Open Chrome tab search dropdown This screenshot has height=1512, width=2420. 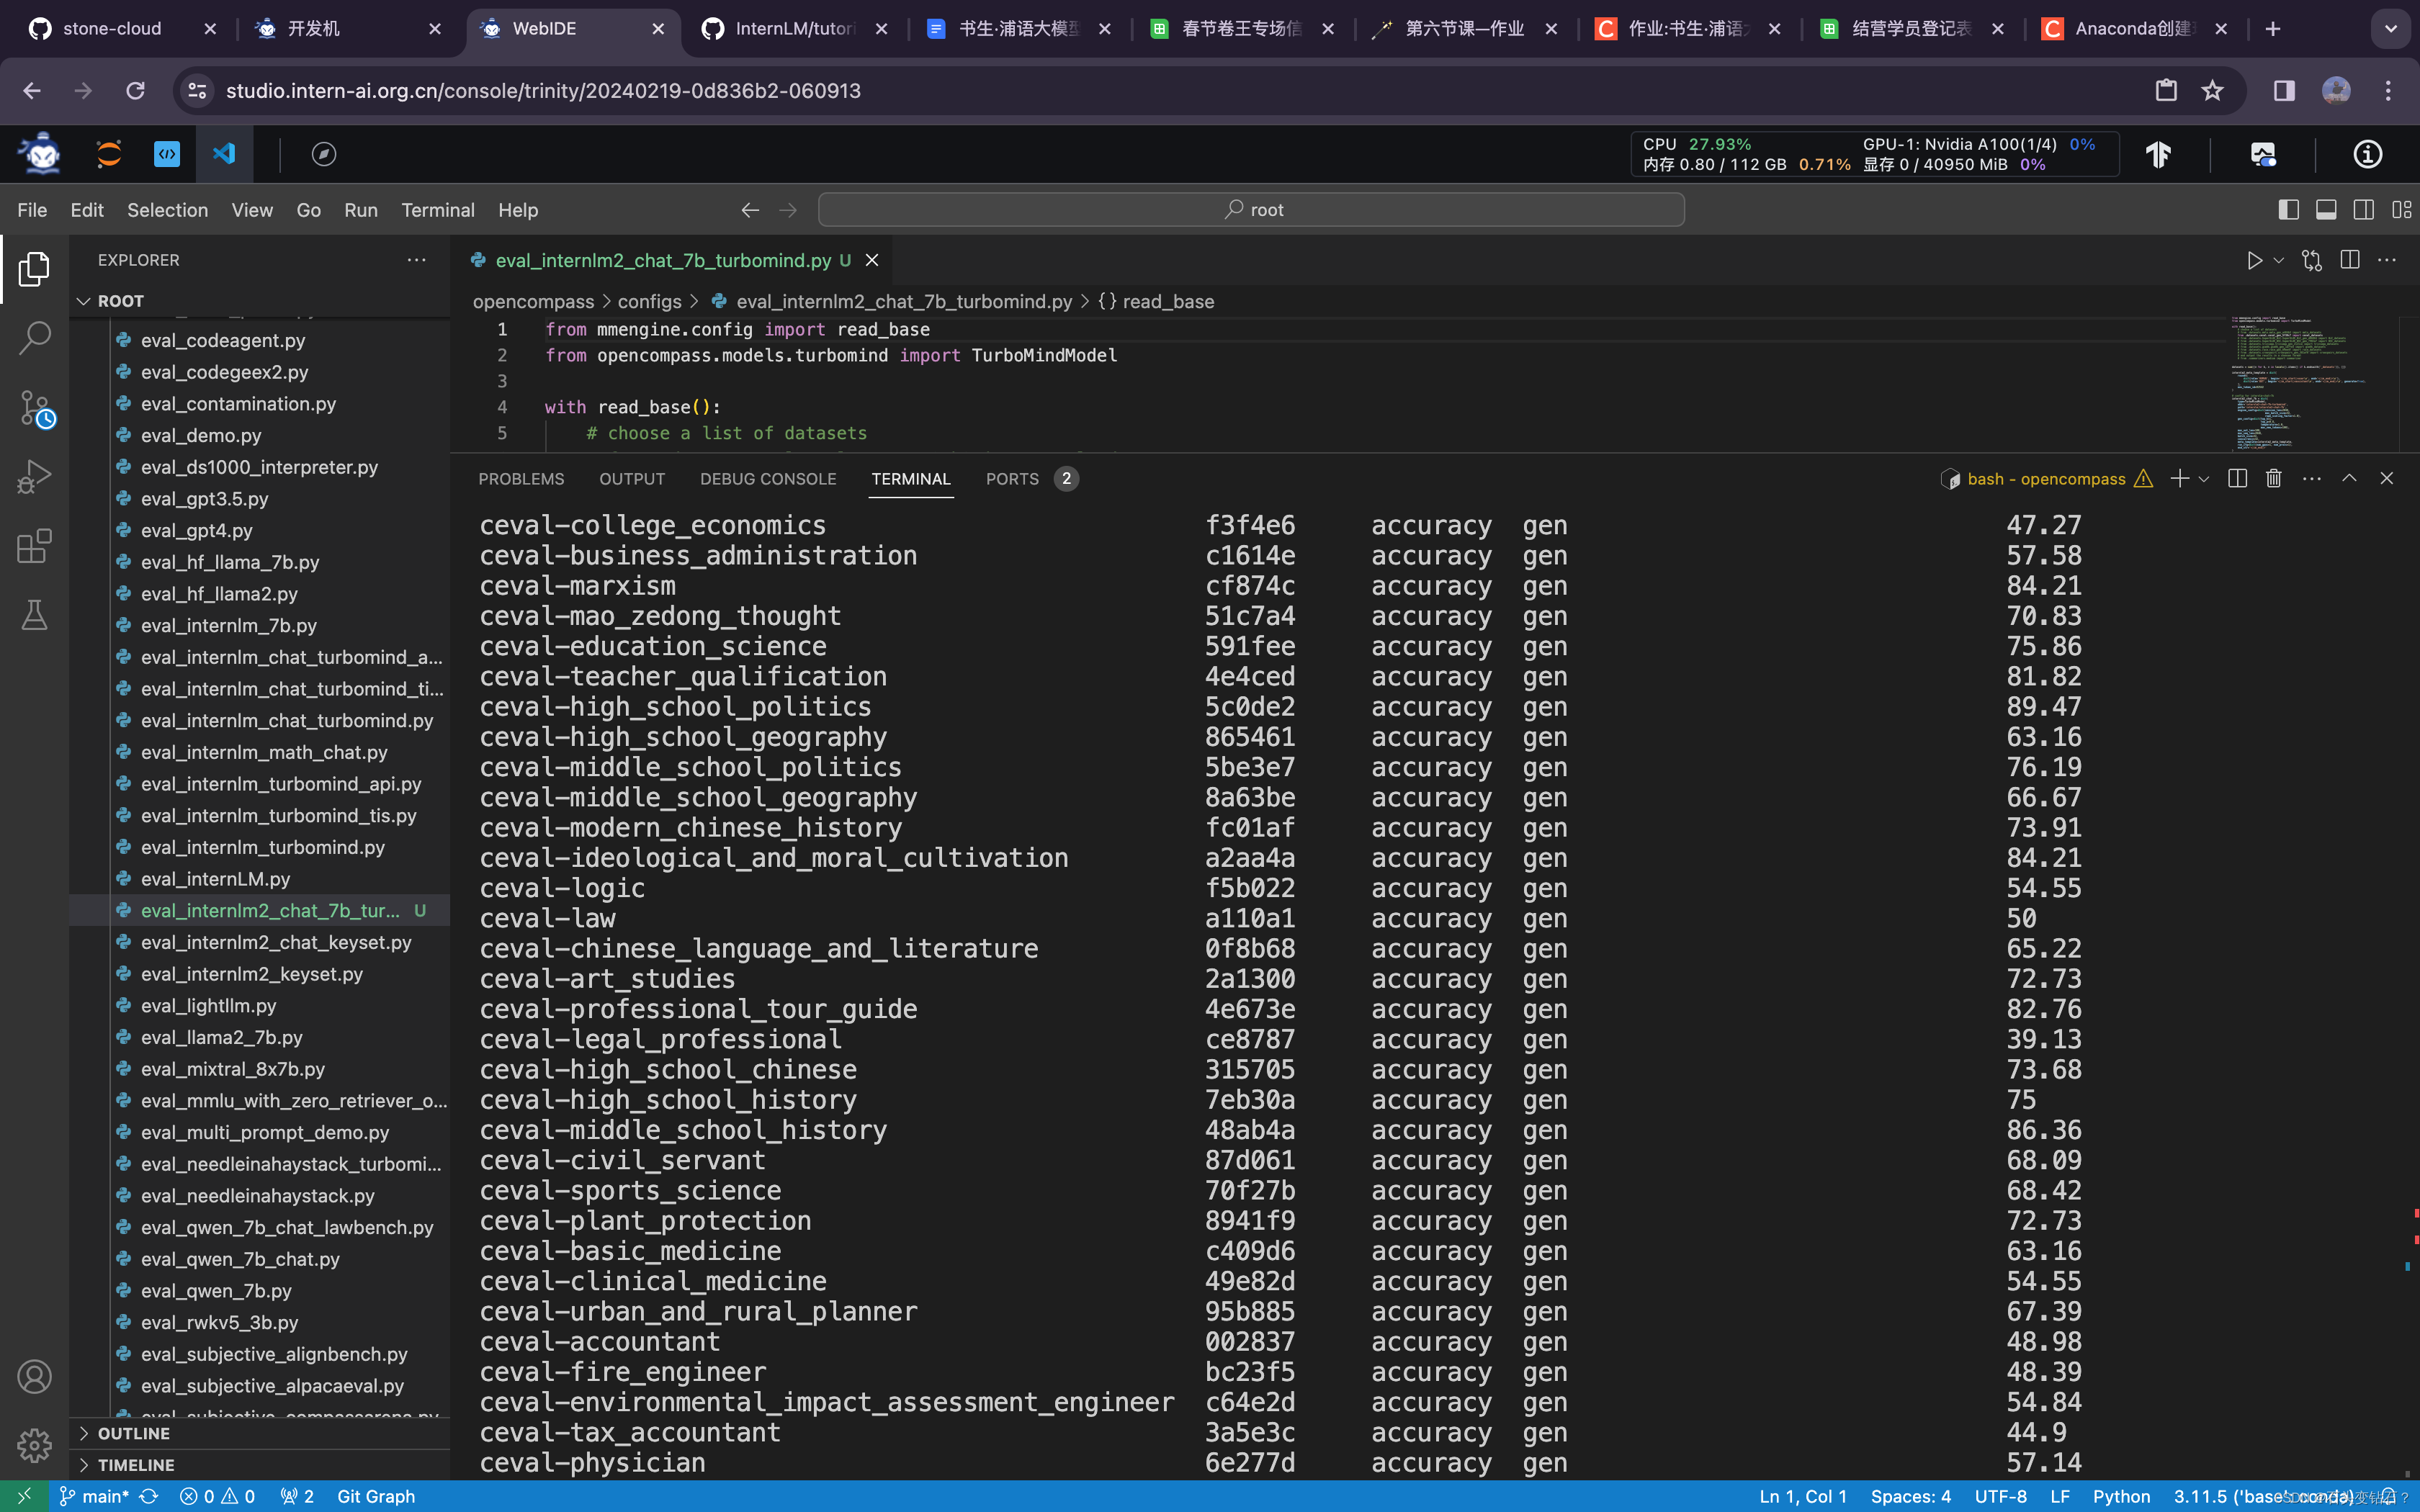click(2390, 28)
